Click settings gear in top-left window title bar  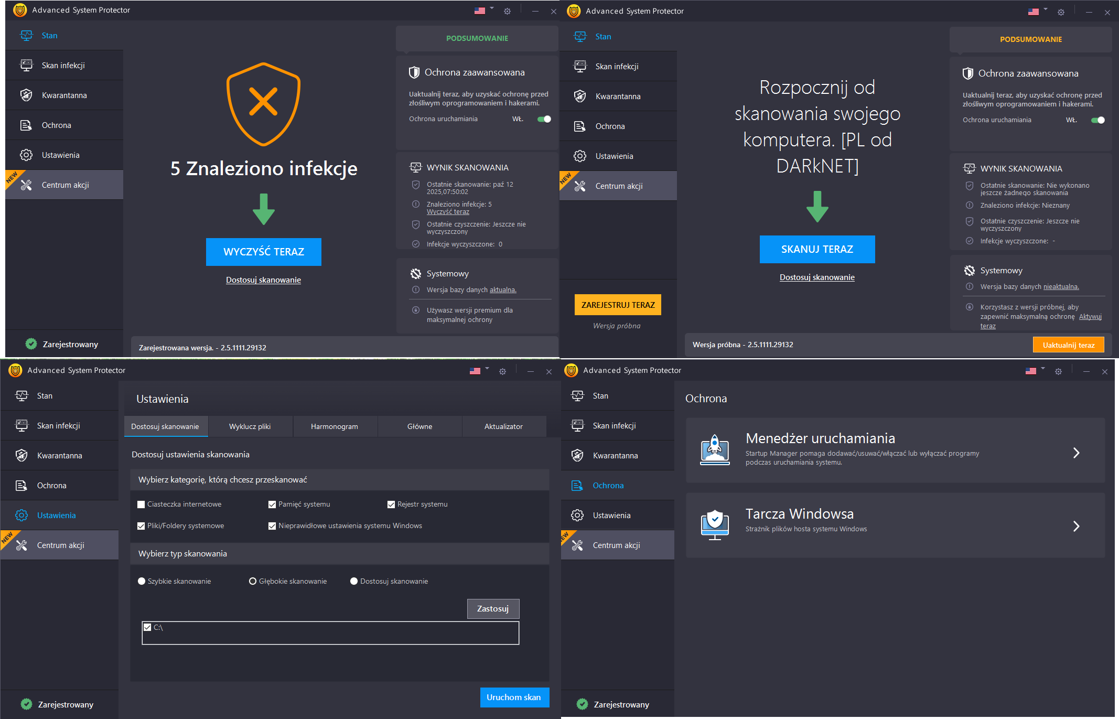click(507, 11)
